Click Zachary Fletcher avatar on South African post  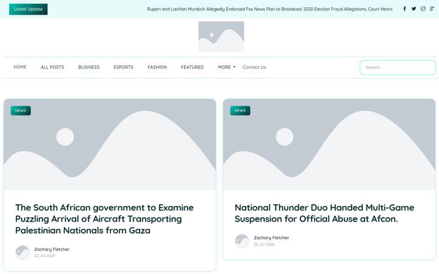[23, 253]
